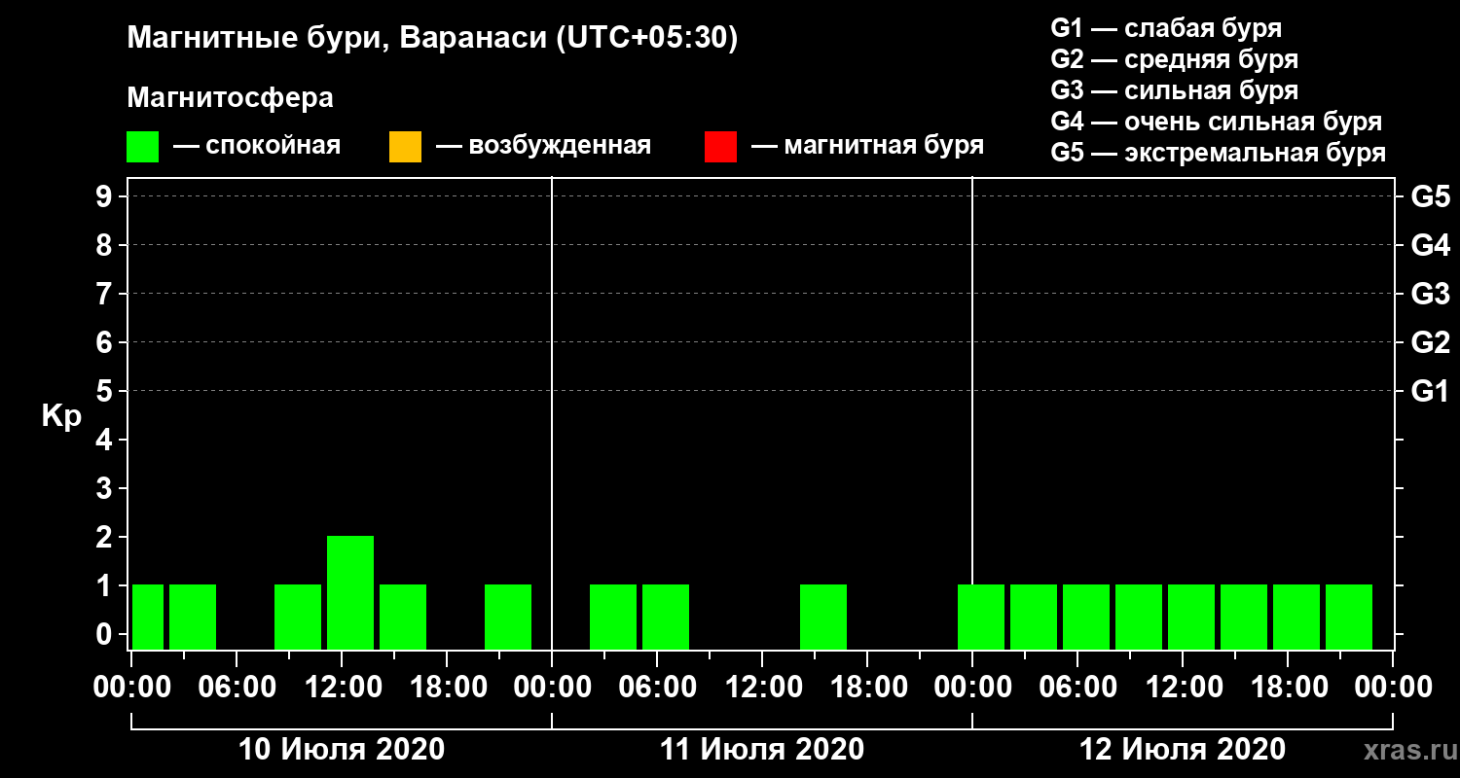
Task: Click the '— спокойная' legend label
Action: [257, 147]
